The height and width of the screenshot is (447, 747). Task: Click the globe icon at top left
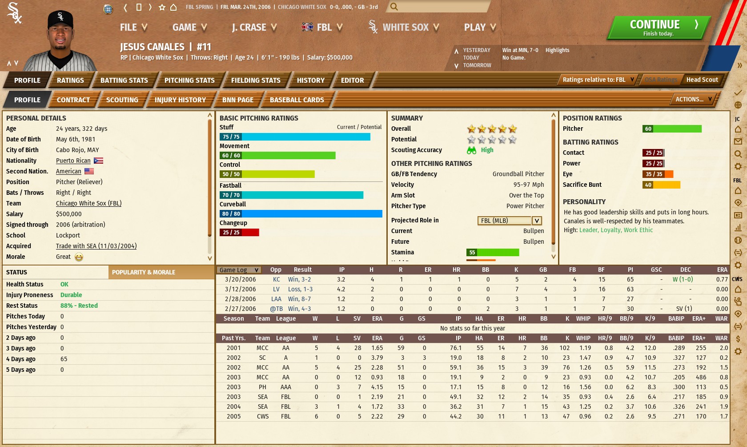click(x=108, y=9)
